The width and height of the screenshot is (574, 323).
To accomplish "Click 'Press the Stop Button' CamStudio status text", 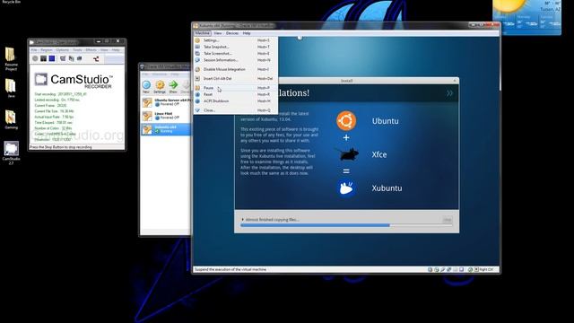I will [61, 147].
